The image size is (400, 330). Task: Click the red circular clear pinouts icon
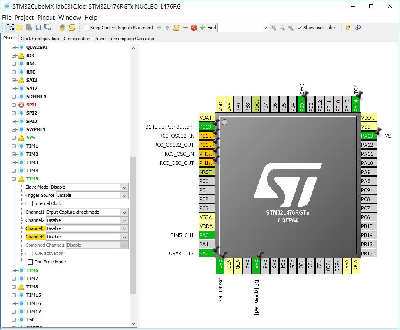click(x=194, y=28)
